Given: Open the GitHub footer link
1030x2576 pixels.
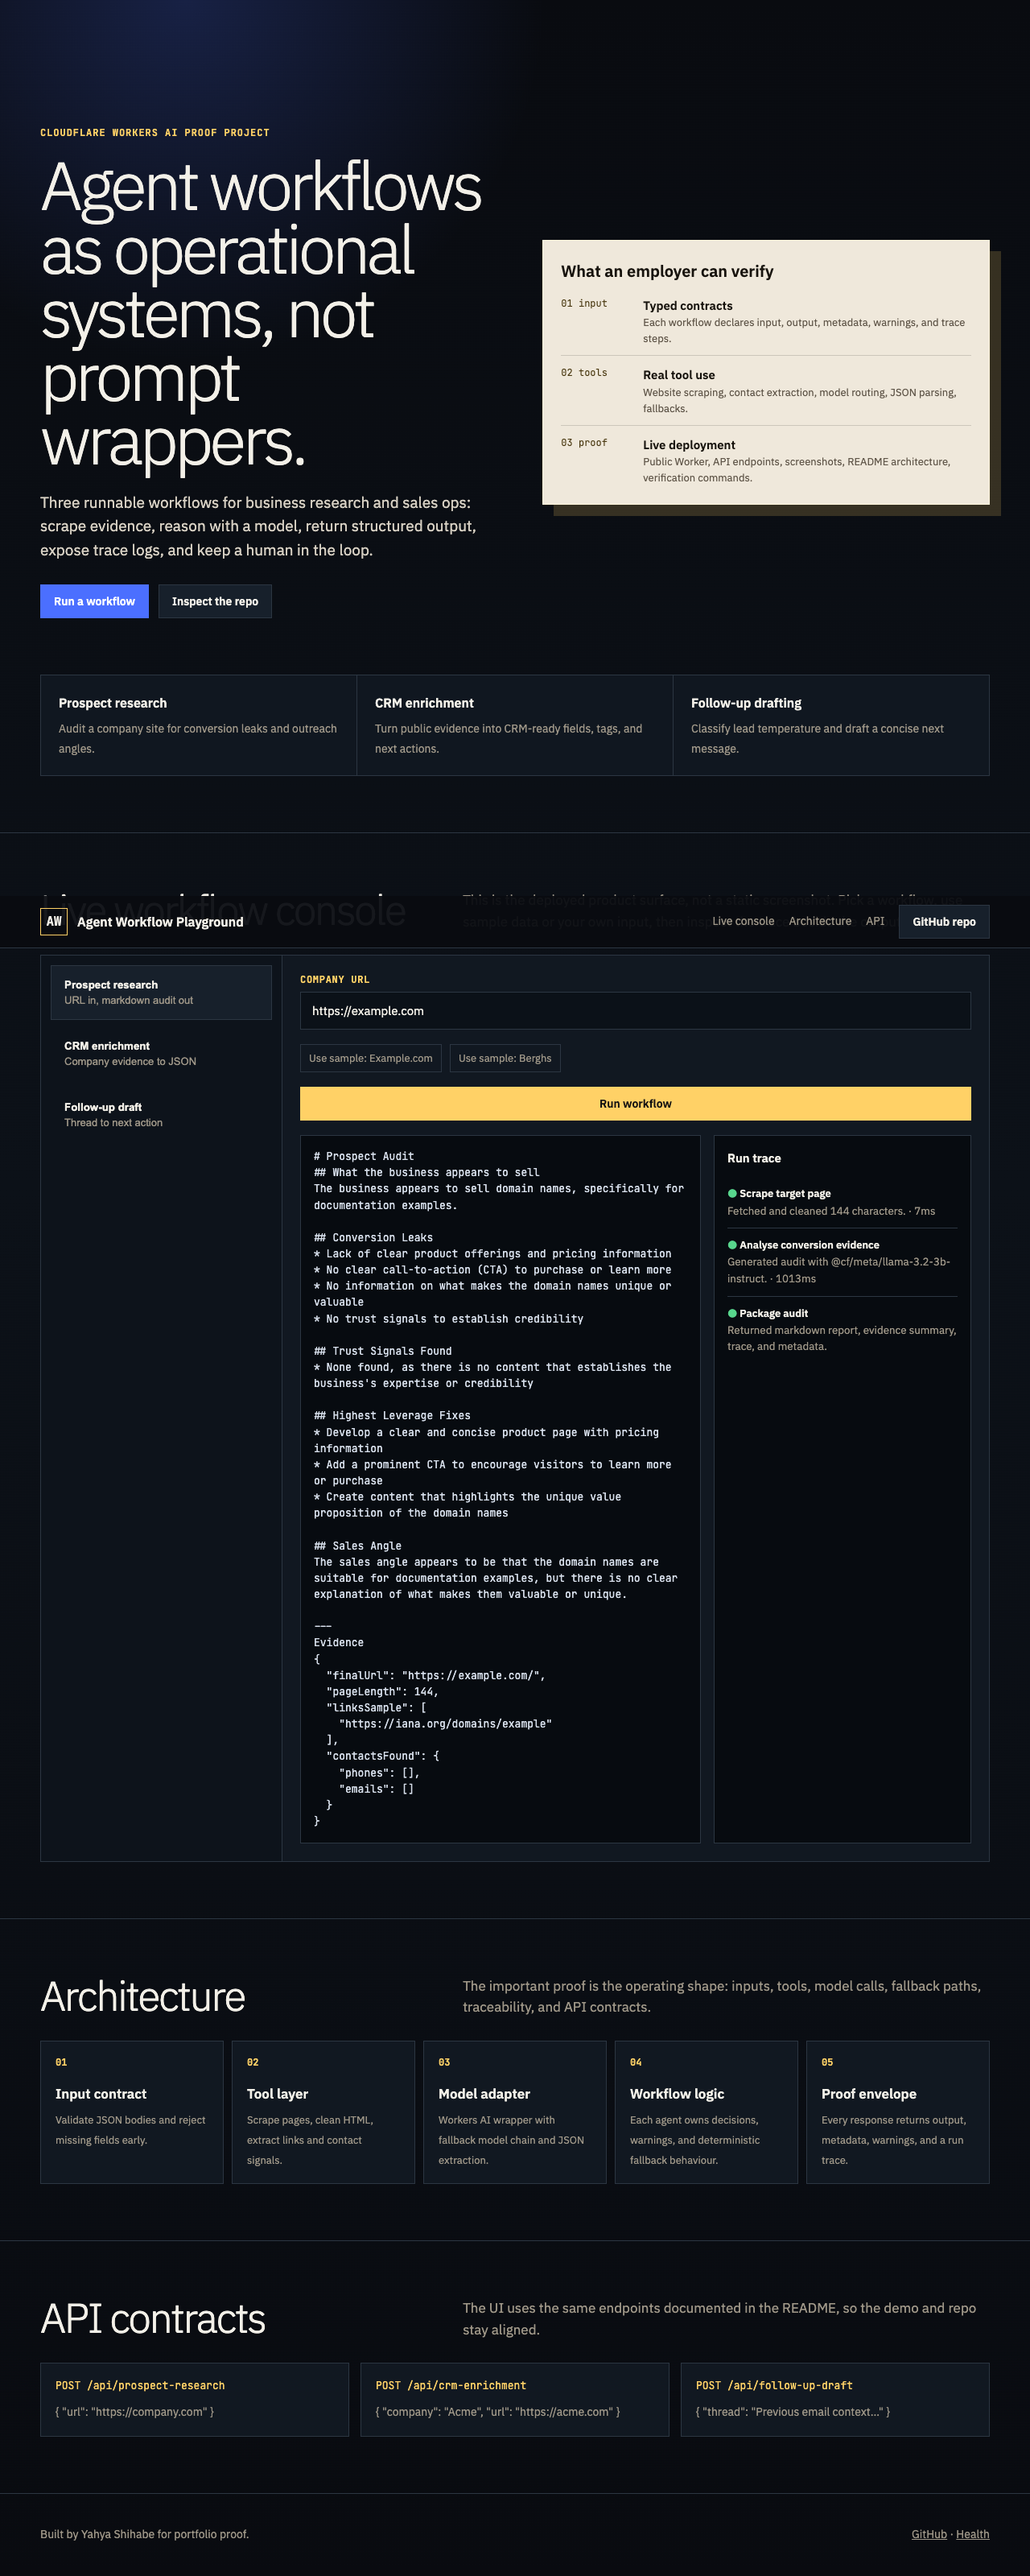Looking at the screenshot, I should (929, 2533).
